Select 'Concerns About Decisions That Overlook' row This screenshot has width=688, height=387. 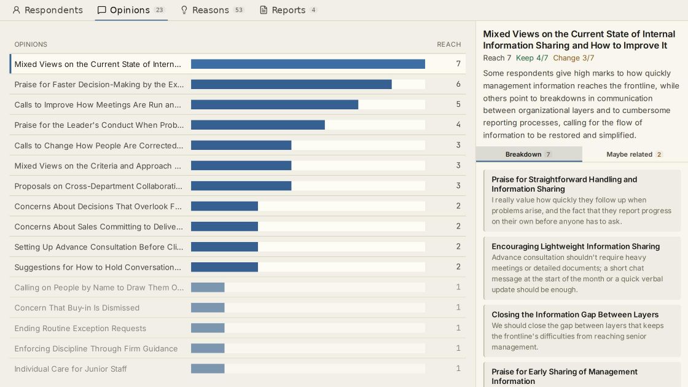pyautogui.click(x=237, y=206)
